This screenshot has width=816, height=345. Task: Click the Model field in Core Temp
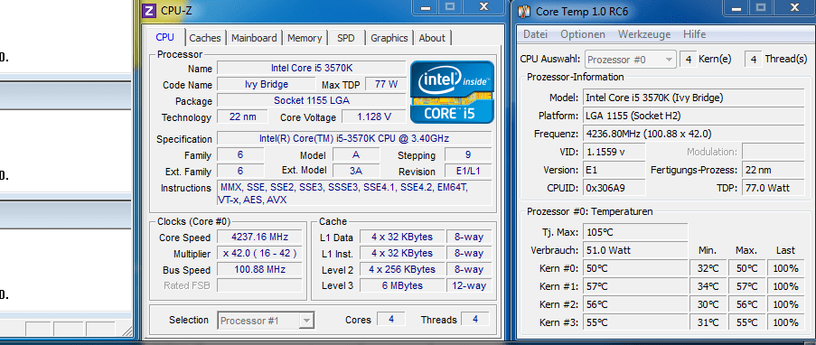pos(694,98)
